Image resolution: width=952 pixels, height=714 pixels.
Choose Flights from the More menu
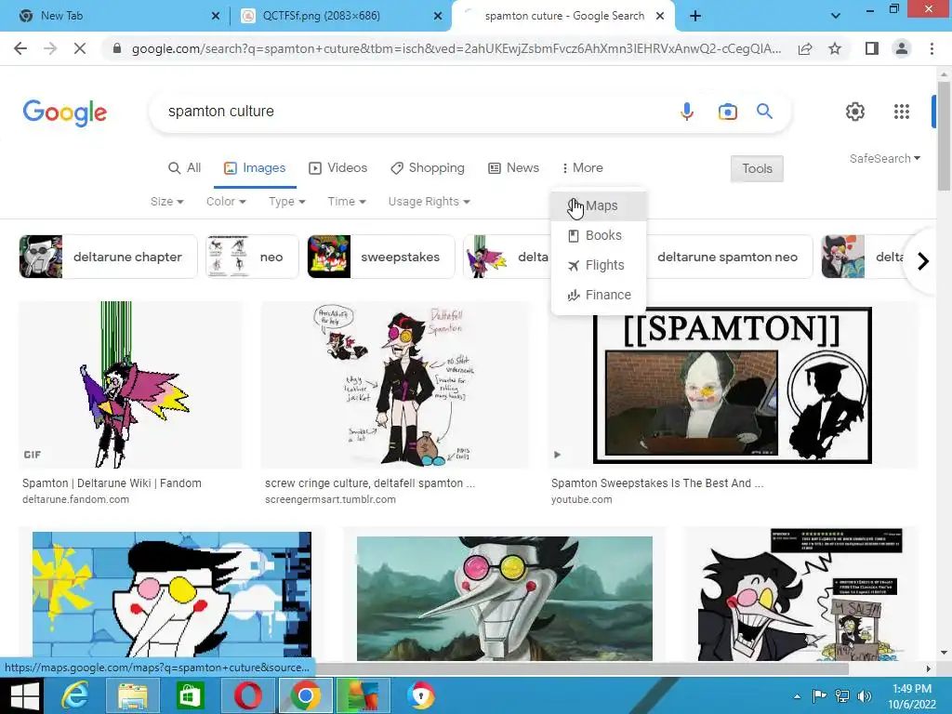[x=599, y=265]
